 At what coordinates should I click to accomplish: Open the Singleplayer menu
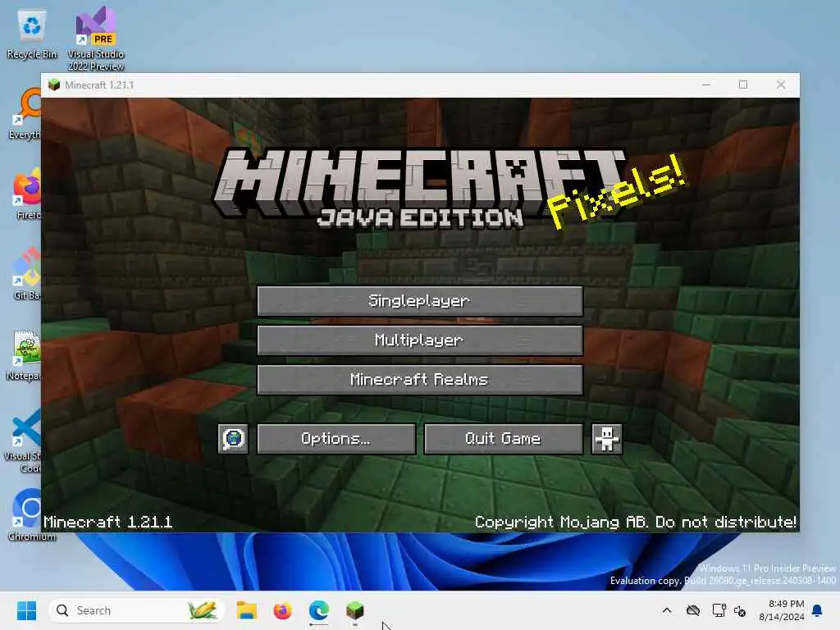coord(420,301)
